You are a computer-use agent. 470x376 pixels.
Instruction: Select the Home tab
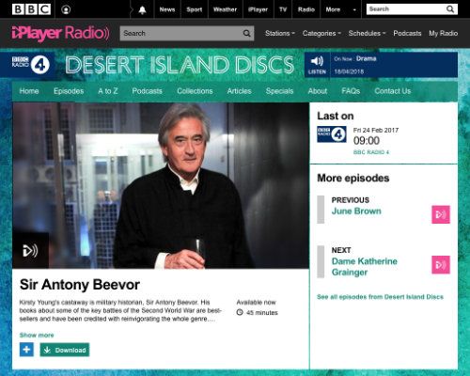click(x=29, y=91)
